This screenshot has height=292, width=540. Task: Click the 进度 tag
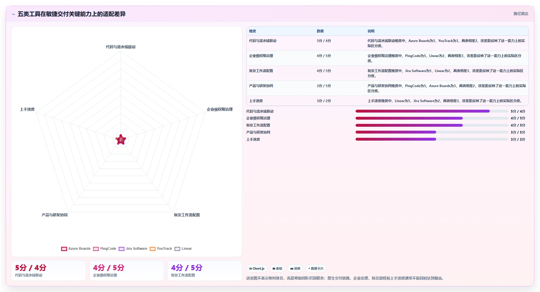coord(295,268)
